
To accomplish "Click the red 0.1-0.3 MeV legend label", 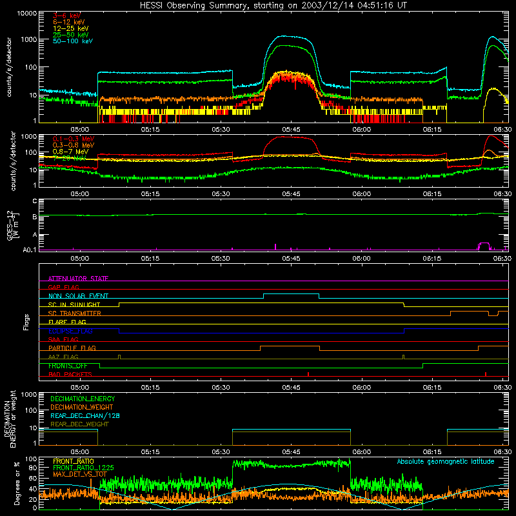I will pos(74,139).
